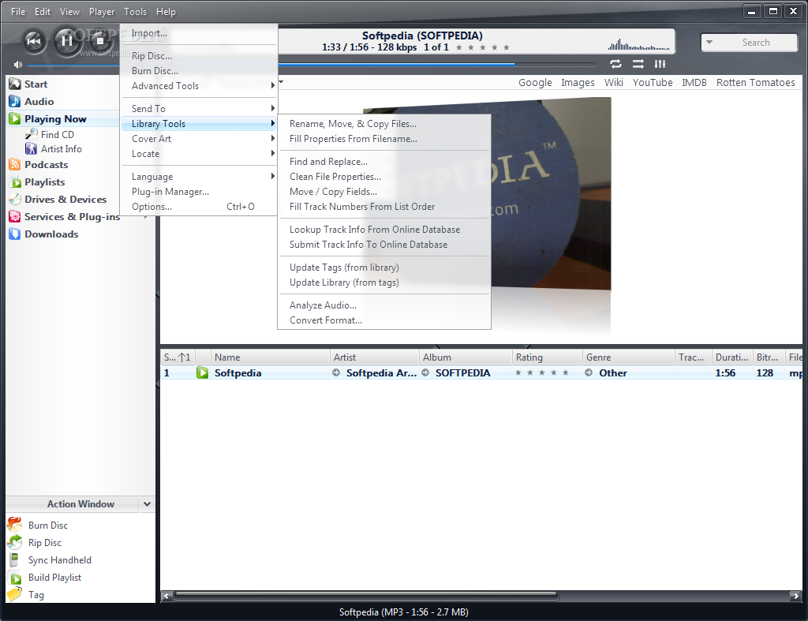This screenshot has width=808, height=621.
Task: Click the arrow icon beside Other genre
Action: click(x=589, y=372)
